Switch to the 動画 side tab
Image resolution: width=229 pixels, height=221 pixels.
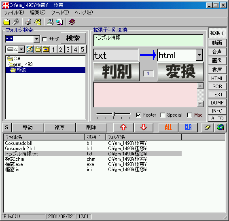click(217, 43)
